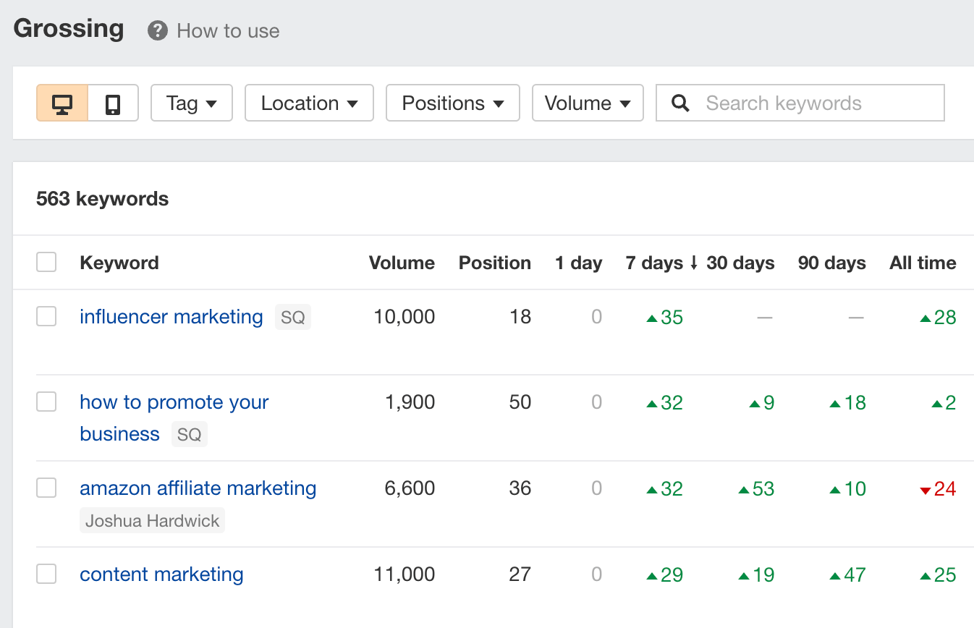
Task: Switch to the mobile view icon
Action: click(113, 103)
